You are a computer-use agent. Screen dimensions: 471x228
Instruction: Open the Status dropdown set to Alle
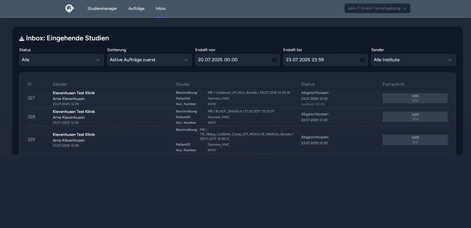(61, 60)
